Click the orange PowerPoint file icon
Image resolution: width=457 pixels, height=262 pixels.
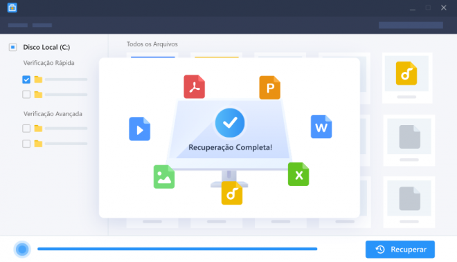click(x=269, y=88)
